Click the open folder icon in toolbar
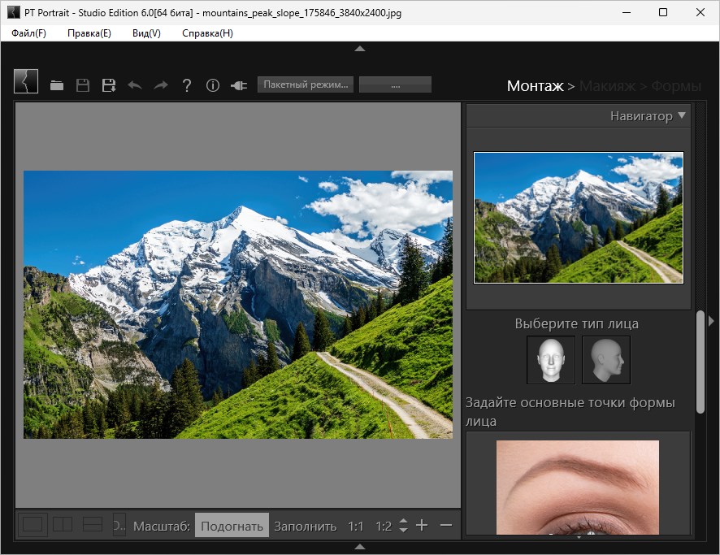720x555 pixels. click(x=57, y=85)
